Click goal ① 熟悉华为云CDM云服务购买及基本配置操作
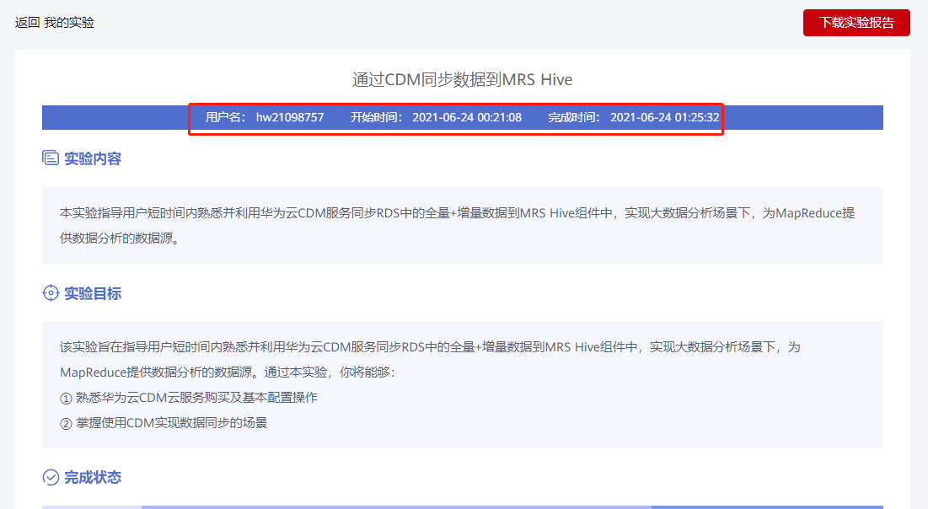Screen dimensions: 928x509 pos(189,398)
